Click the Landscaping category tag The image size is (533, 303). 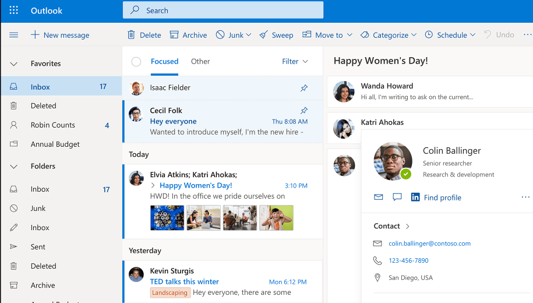170,293
